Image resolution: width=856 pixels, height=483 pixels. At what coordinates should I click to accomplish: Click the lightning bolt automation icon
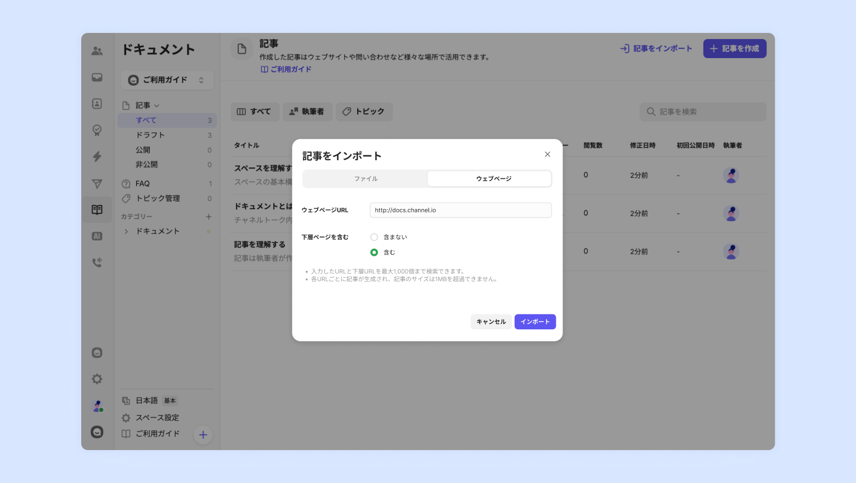pyautogui.click(x=97, y=156)
